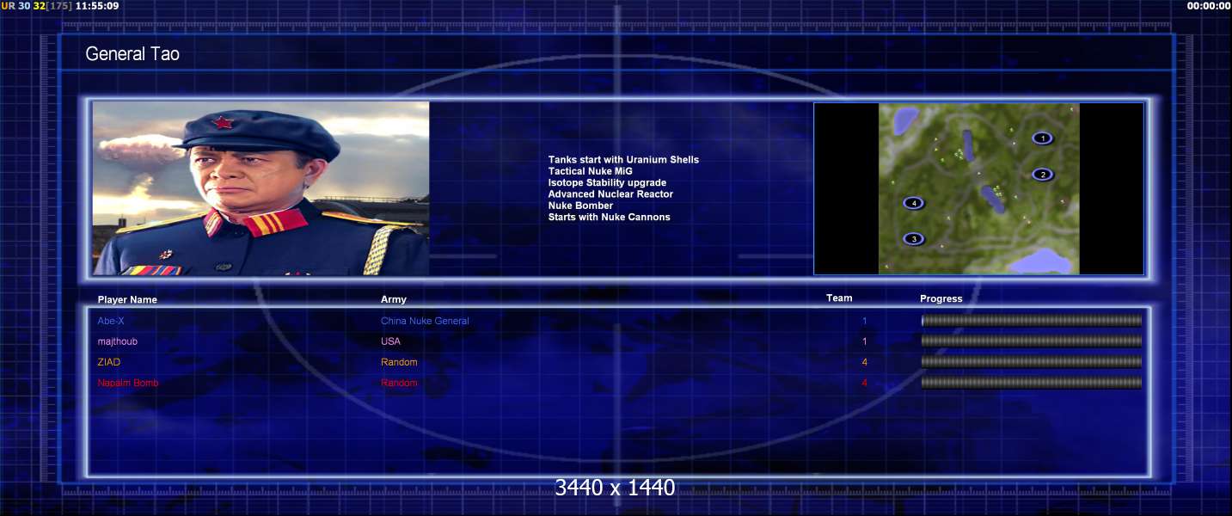Image resolution: width=1232 pixels, height=516 pixels.
Task: Click Napalm Bomb loading progress bar
Action: click(1031, 383)
